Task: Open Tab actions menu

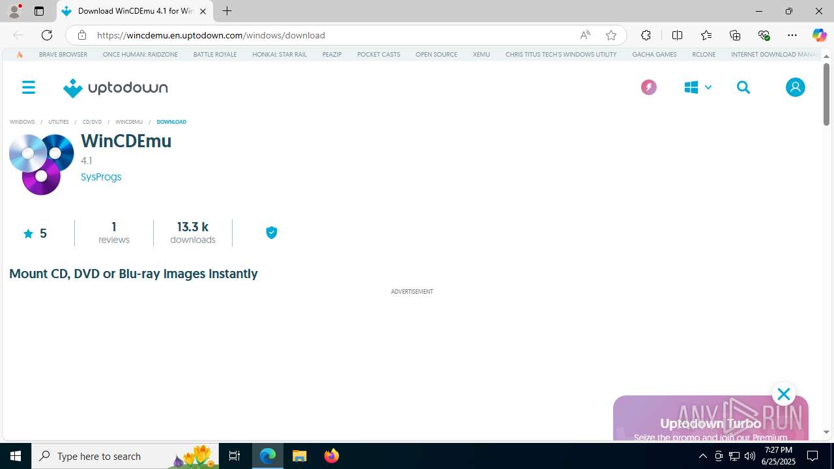Action: (x=39, y=11)
